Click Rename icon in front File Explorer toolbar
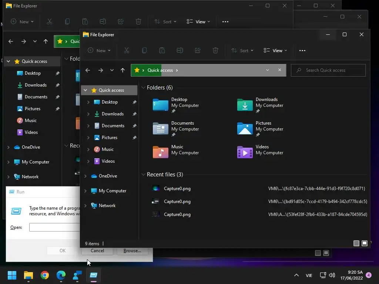The width and height of the screenshot is (379, 284). pos(180,50)
